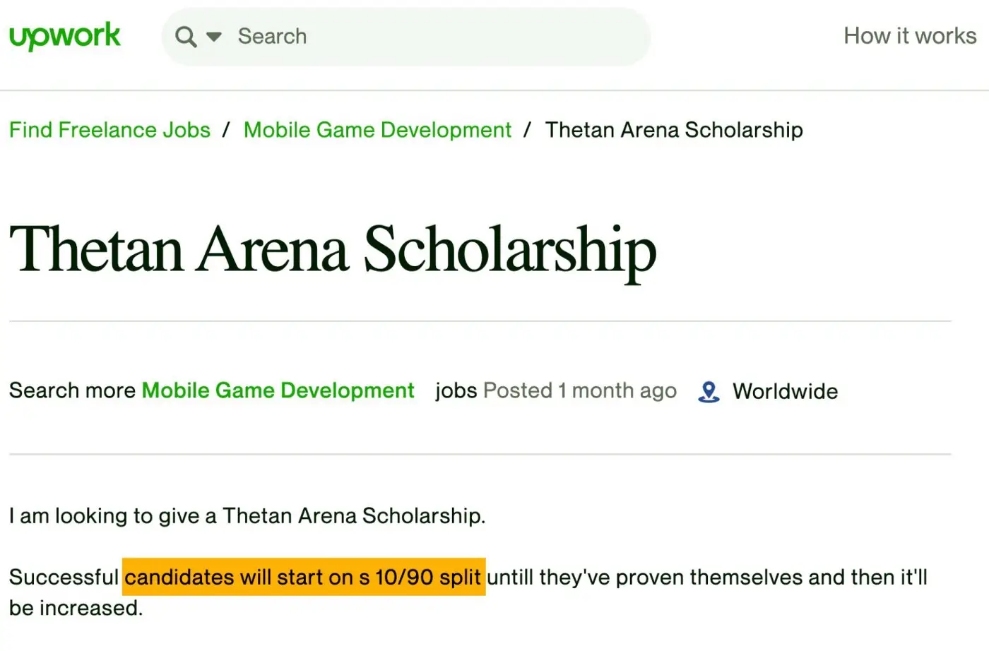The width and height of the screenshot is (989, 651).
Task: Click the Worldwide location label
Action: 785,391
